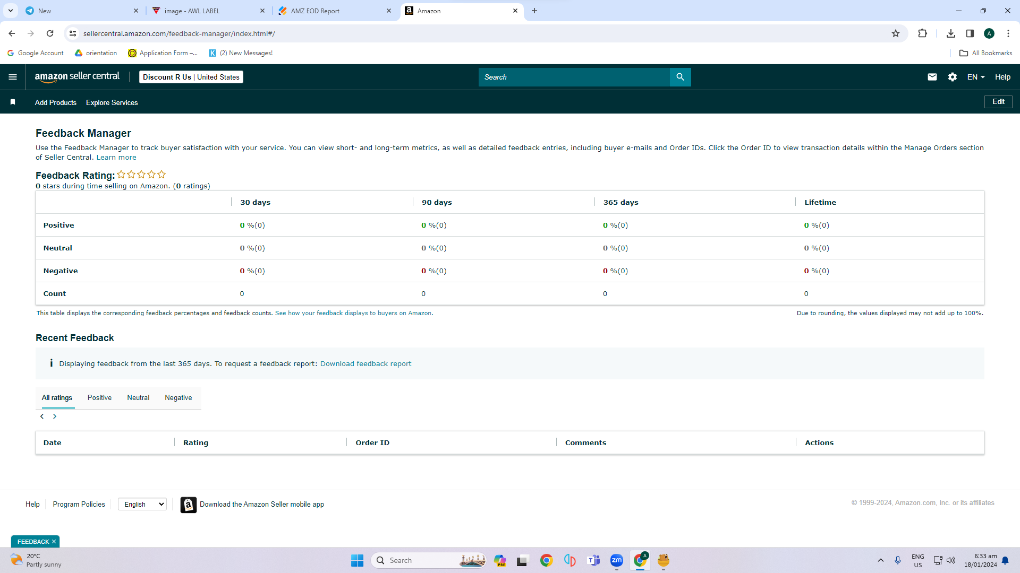Viewport: 1020px width, 573px height.
Task: Click Explore Services in the nav bar
Action: coord(112,102)
